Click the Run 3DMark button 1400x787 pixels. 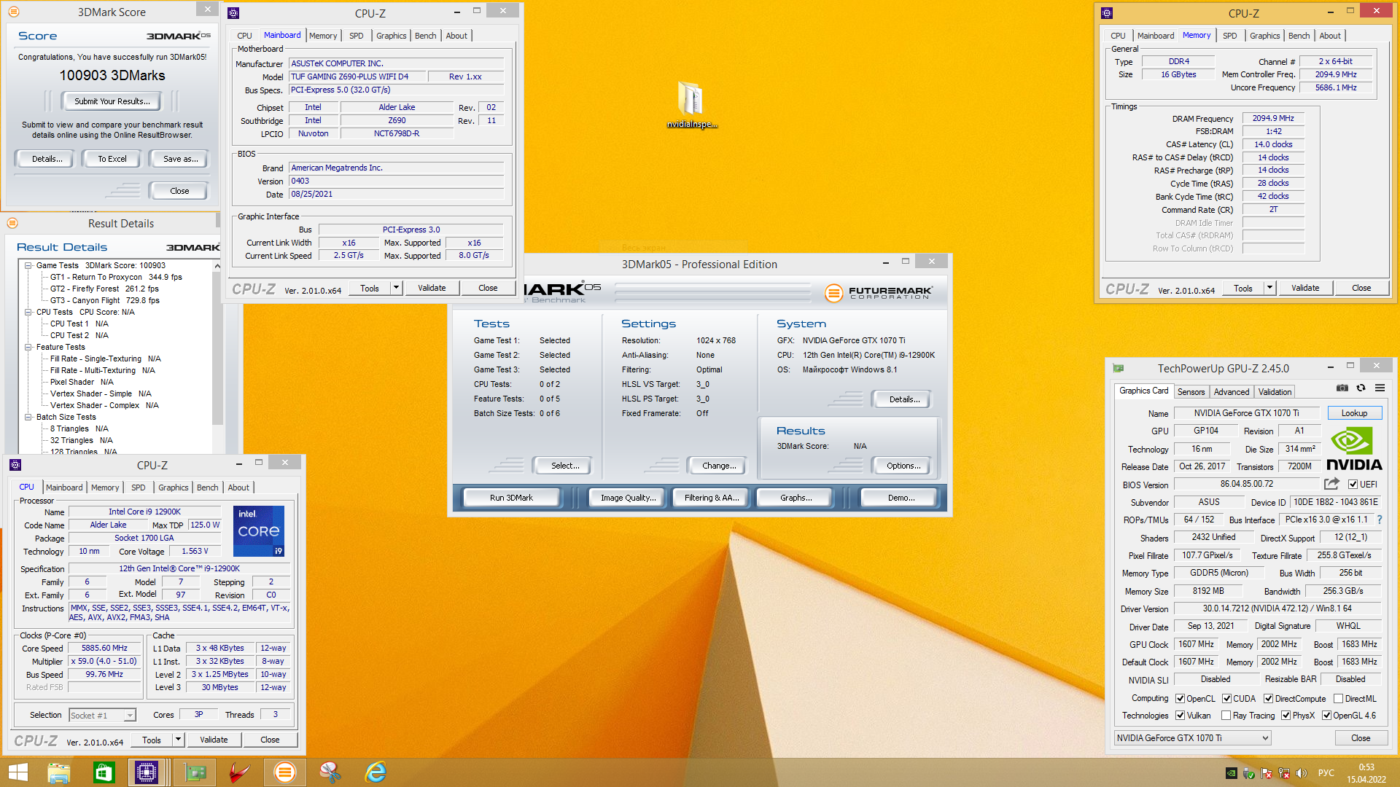point(511,498)
